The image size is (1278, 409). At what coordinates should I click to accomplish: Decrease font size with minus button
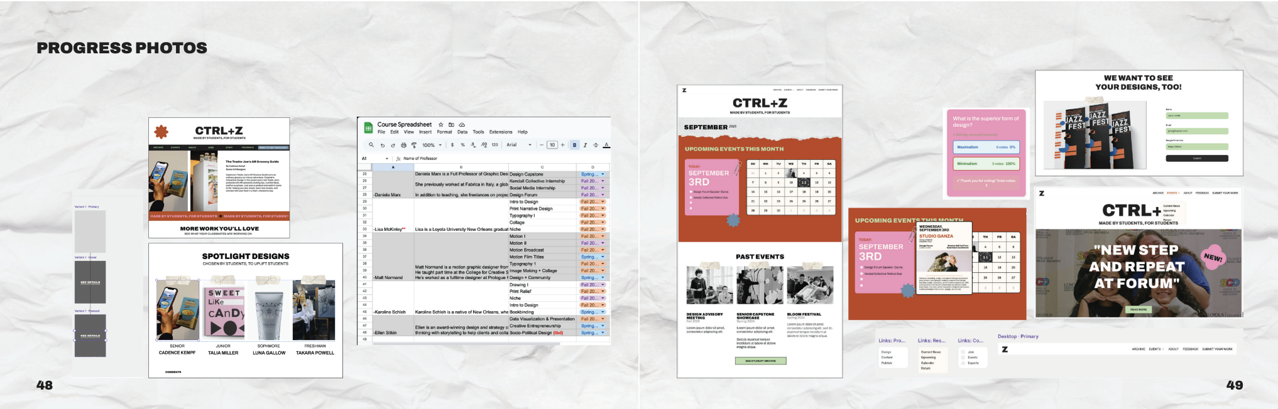[x=541, y=145]
